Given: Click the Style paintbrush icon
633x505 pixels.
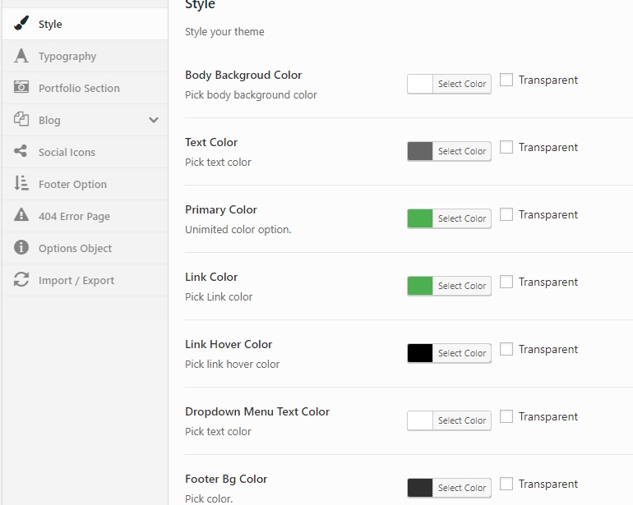Looking at the screenshot, I should tap(21, 23).
